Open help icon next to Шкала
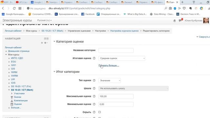Viewport: 210px width, 118px height. (94, 88)
